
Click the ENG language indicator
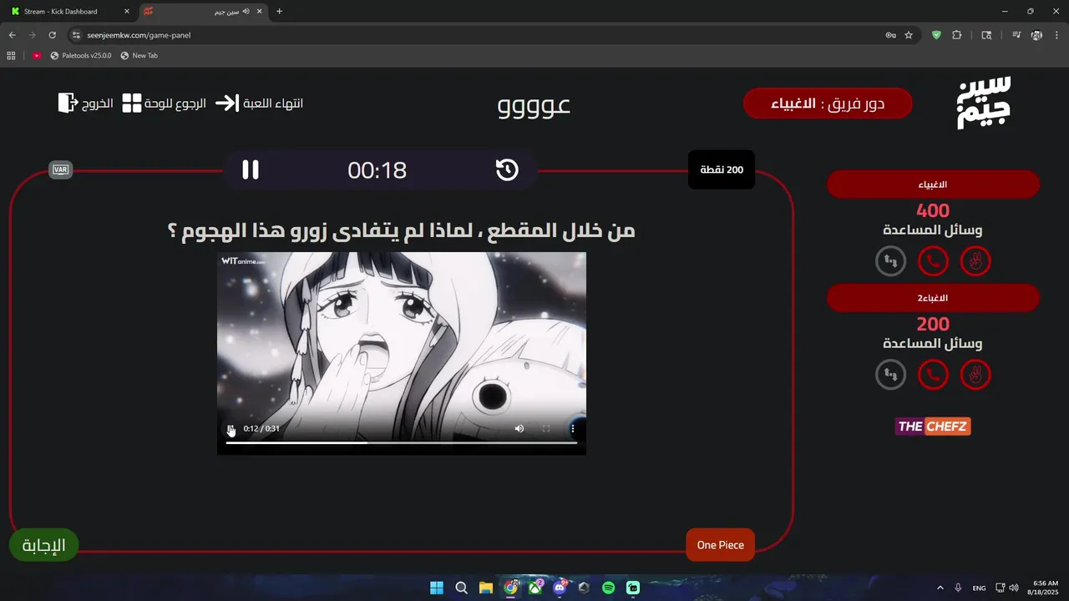click(979, 588)
